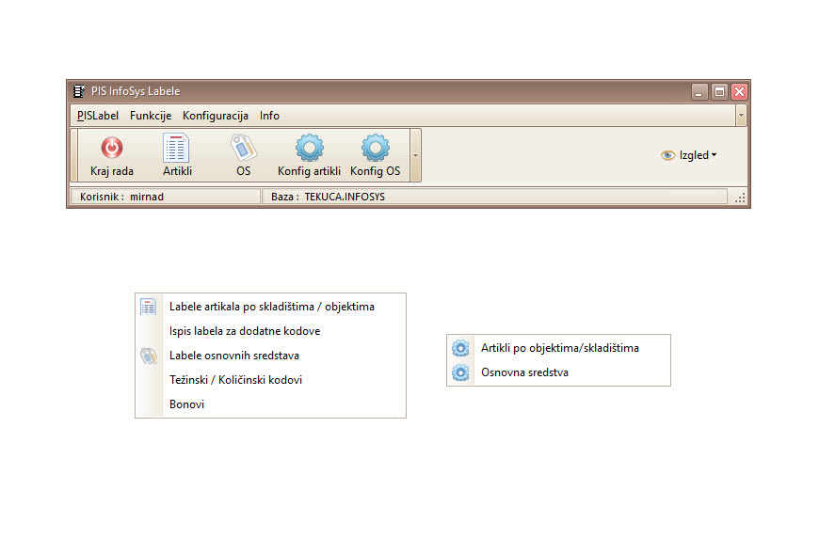Choose Labele osnovnih sredstava entry
Image resolution: width=819 pixels, height=554 pixels.
pyautogui.click(x=270, y=356)
